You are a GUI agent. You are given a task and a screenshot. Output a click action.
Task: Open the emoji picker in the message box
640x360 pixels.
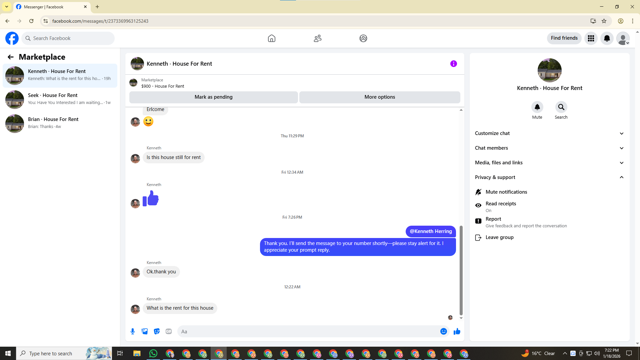pos(443,331)
